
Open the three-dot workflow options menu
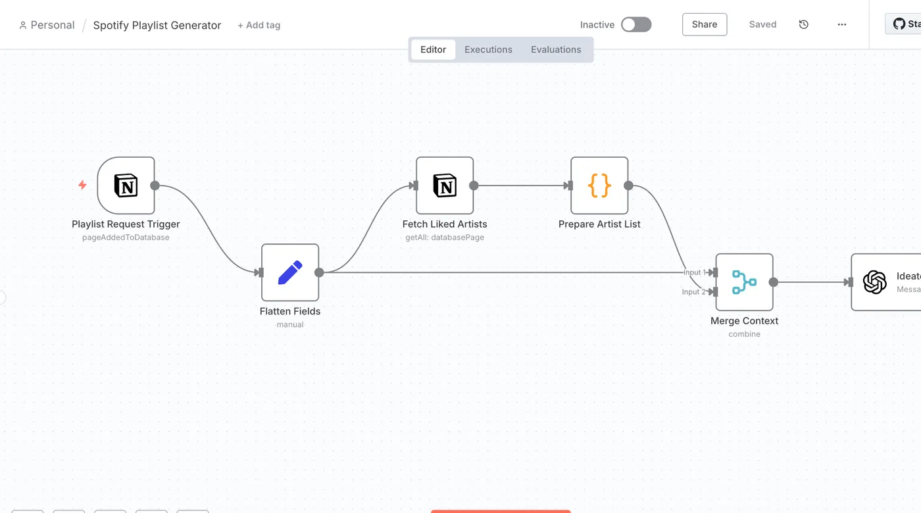tap(841, 24)
